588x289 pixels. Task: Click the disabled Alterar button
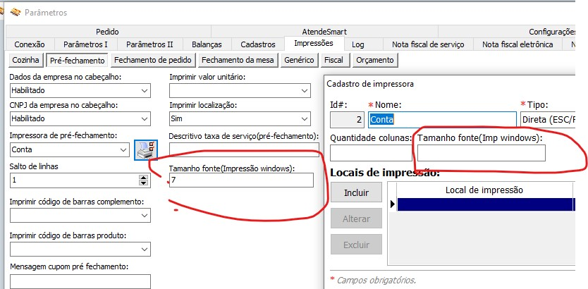coord(356,219)
